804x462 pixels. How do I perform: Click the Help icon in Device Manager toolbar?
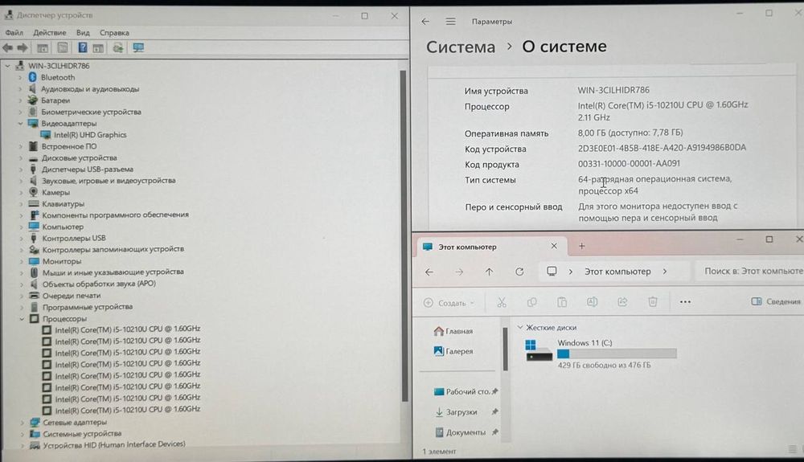[x=82, y=47]
